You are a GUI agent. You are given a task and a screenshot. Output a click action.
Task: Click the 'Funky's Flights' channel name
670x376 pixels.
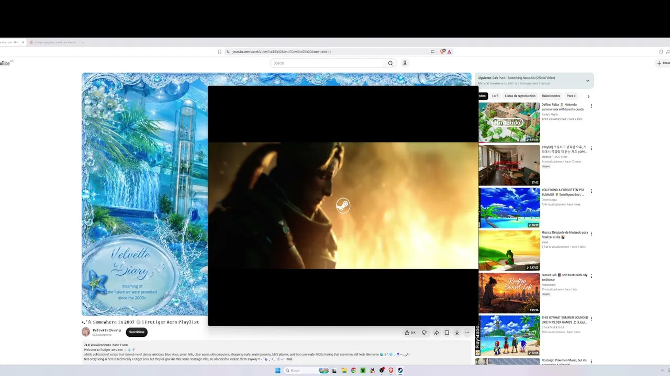pyautogui.click(x=550, y=114)
